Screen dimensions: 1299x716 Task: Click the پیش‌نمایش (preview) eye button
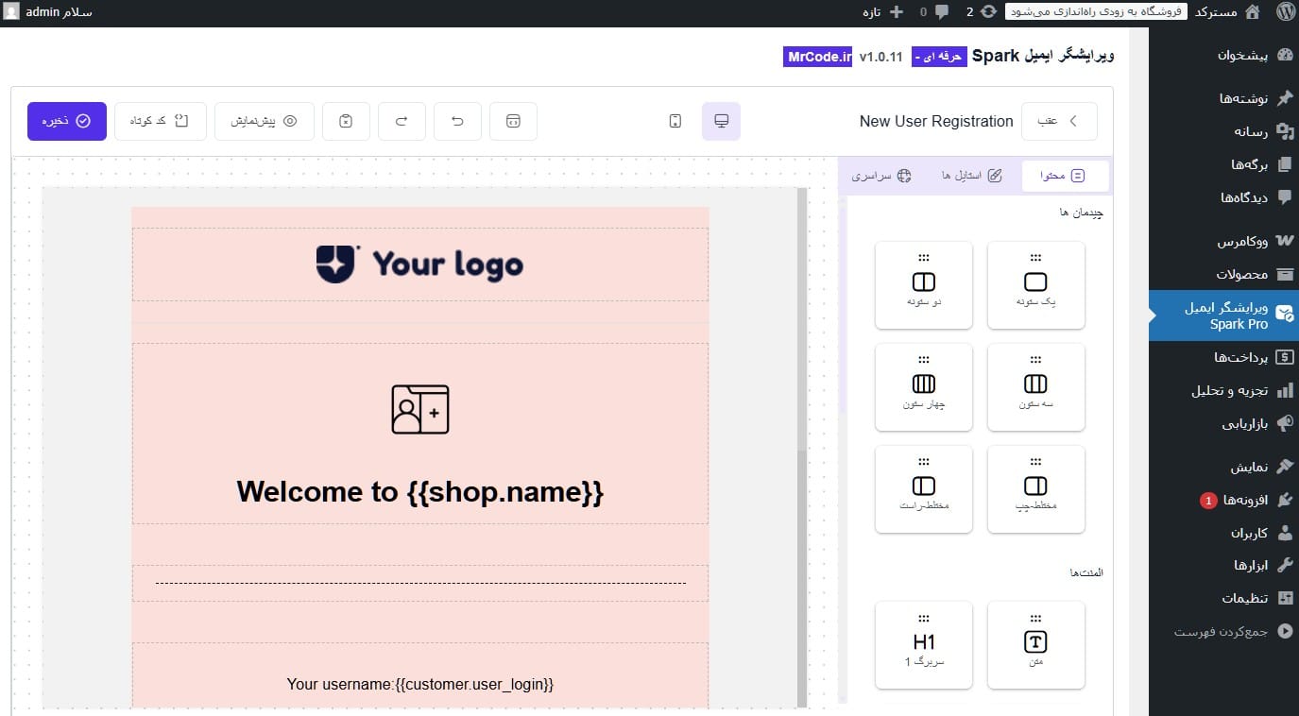[x=265, y=121]
